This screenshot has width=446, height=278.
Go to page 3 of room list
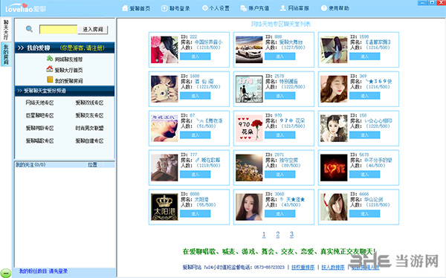tap(291, 234)
